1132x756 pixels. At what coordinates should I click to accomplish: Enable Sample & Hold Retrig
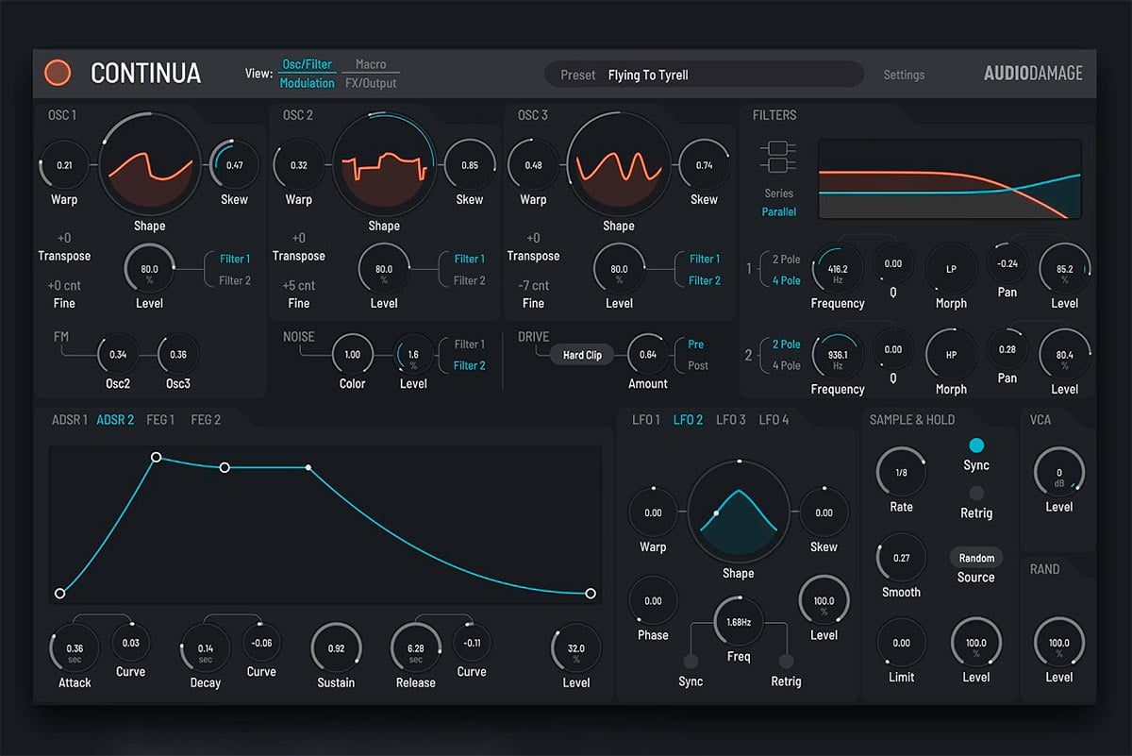click(976, 493)
